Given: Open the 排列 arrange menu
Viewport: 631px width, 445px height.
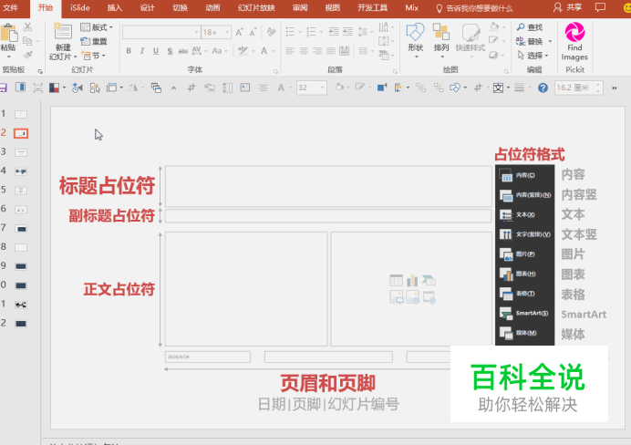Looking at the screenshot, I should click(x=441, y=40).
